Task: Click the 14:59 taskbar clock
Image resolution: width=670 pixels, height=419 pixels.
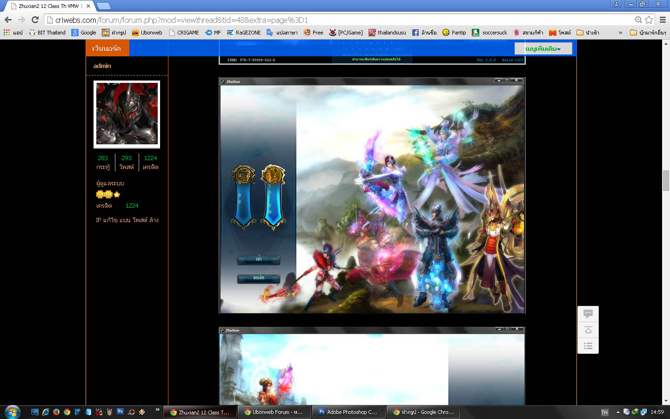Action: (657, 412)
